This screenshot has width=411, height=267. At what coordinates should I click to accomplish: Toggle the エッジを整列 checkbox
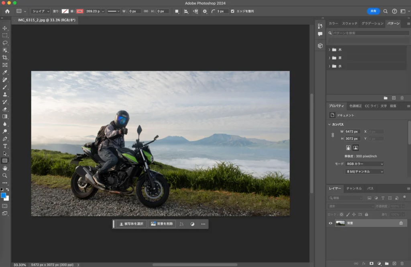(x=233, y=11)
